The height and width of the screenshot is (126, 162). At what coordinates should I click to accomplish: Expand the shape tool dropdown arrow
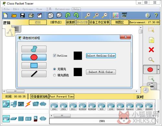[x=158, y=69]
